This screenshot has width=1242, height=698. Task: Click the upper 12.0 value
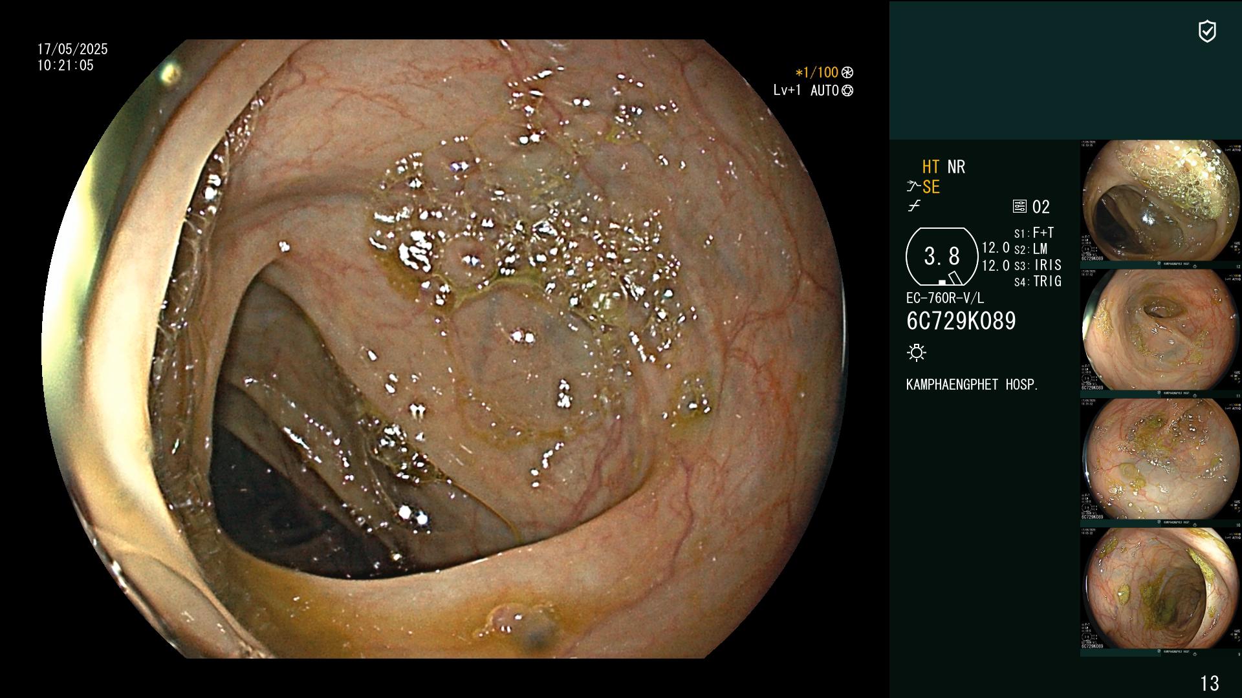[996, 248]
